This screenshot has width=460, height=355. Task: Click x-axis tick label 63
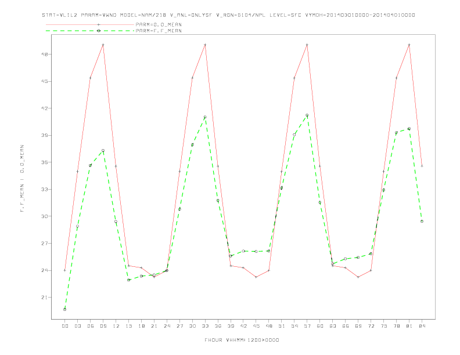[333, 326]
